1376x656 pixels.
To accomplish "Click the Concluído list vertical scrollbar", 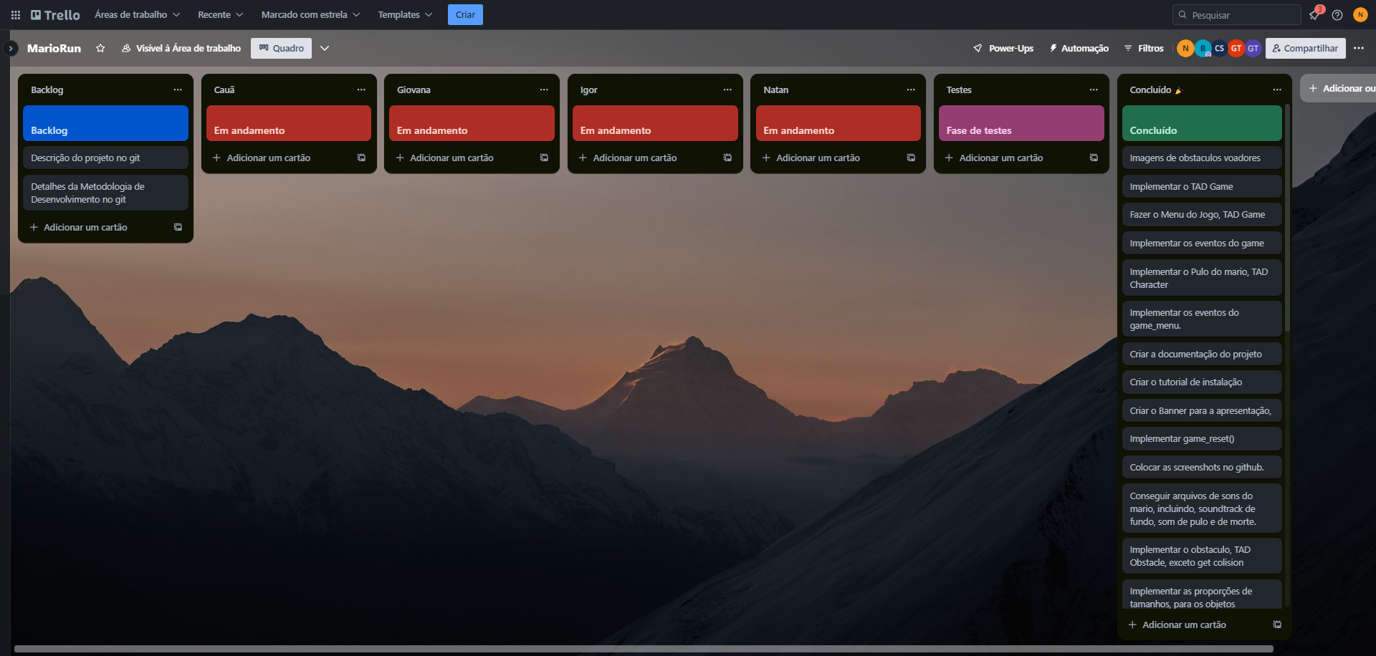I will [x=1287, y=218].
